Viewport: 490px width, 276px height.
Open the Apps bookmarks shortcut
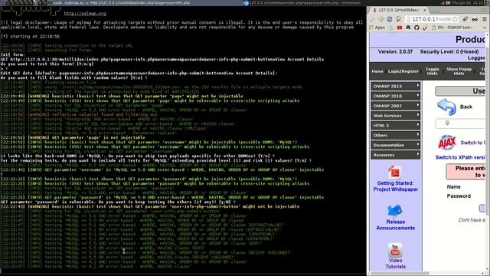click(x=377, y=28)
